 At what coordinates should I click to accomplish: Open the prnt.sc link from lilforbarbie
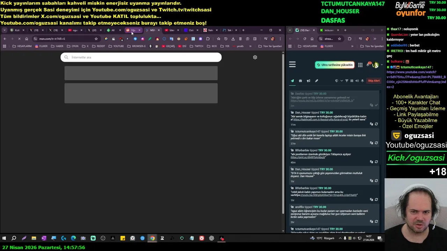coord(308,157)
